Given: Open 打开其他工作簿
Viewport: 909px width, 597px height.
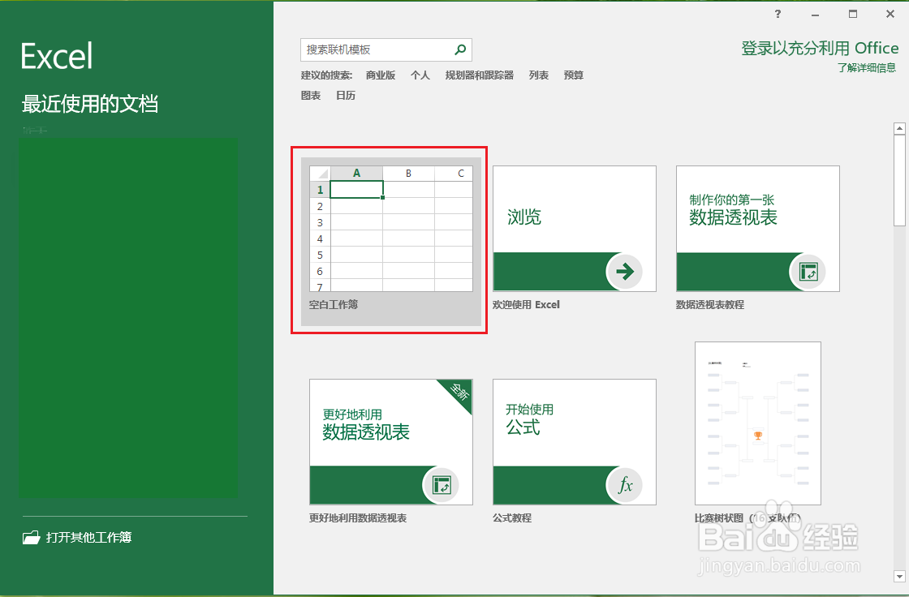Looking at the screenshot, I should 77,537.
